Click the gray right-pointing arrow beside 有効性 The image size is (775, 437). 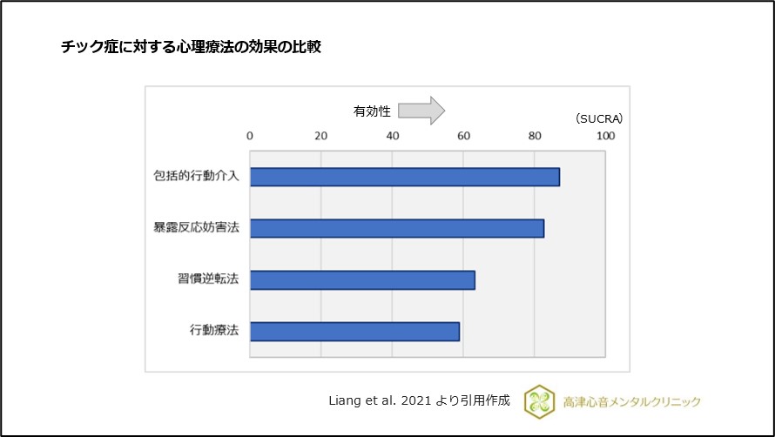coord(426,111)
